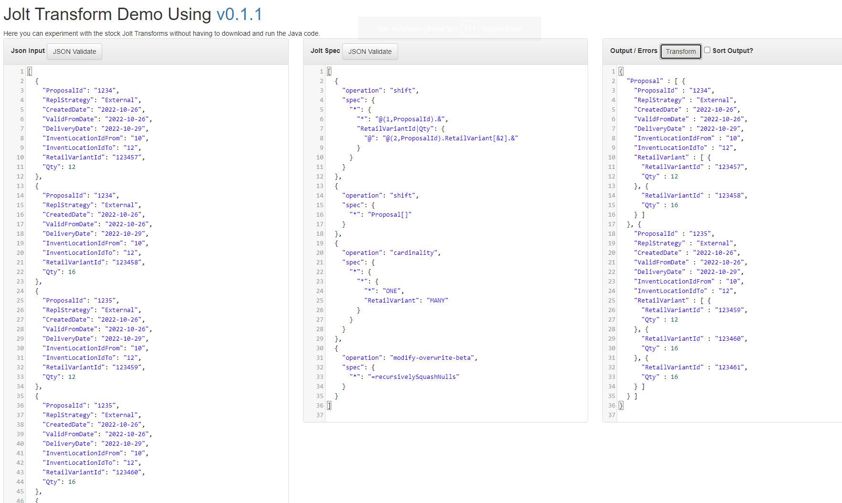
Task: Run the Transform button
Action: 681,52
